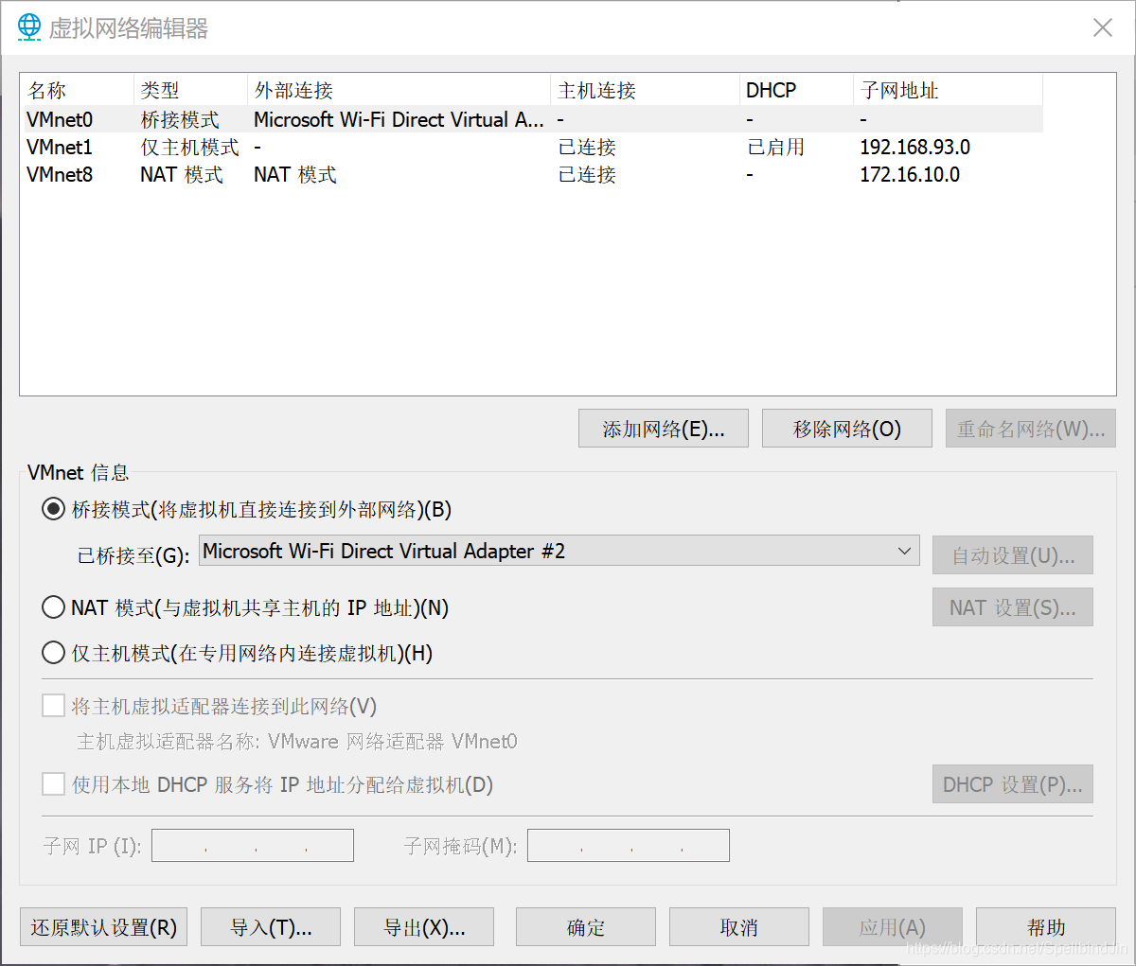Viewport: 1136px width, 966px height.
Task: Select the 仅主机模式 host-only radio button
Action: click(x=54, y=653)
